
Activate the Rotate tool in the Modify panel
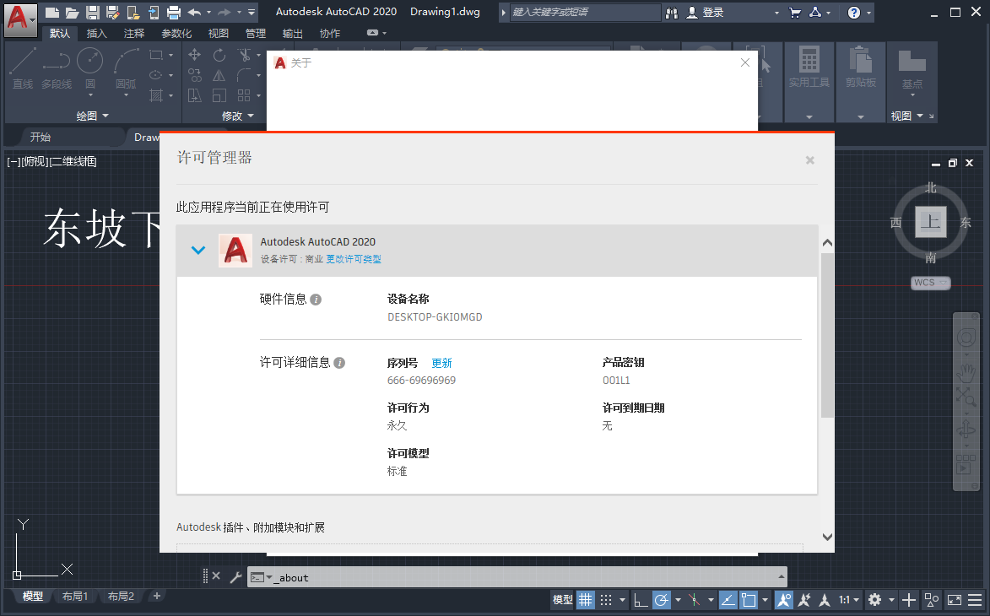click(219, 55)
